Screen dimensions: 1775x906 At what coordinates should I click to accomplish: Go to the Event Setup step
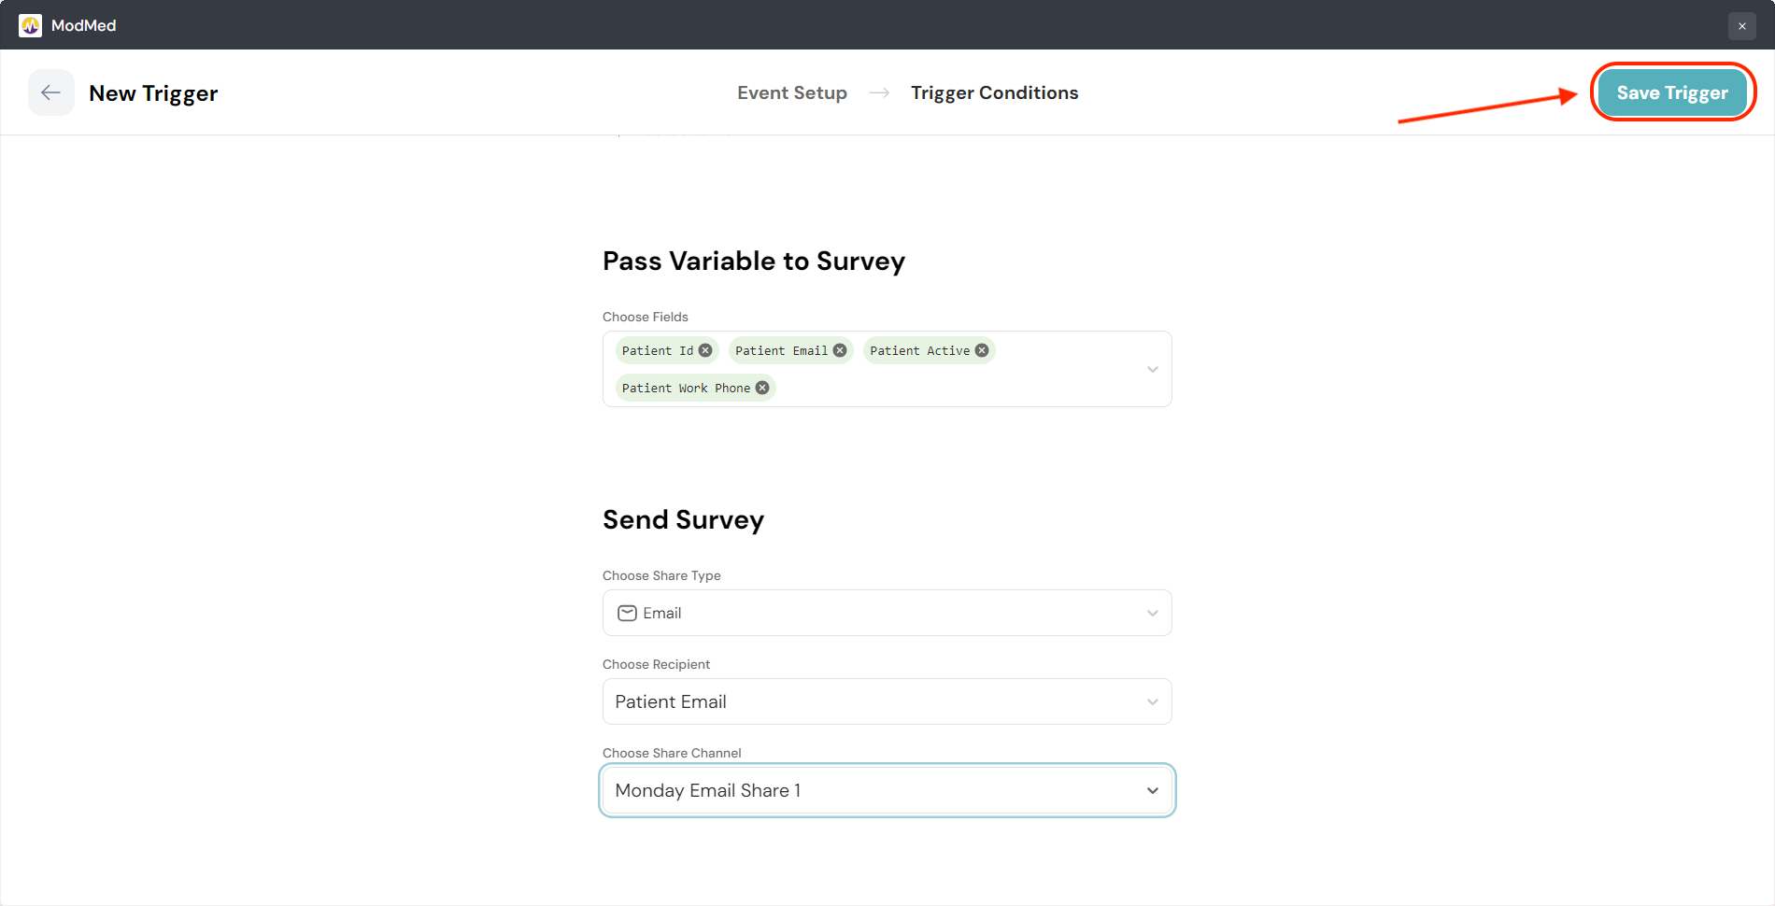pos(791,92)
